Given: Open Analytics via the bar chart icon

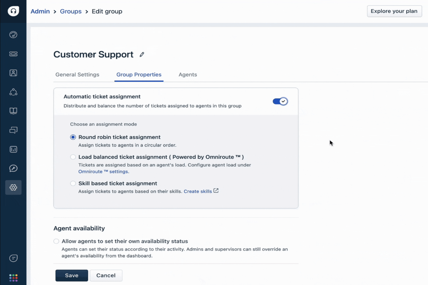Looking at the screenshot, I should coord(13,149).
